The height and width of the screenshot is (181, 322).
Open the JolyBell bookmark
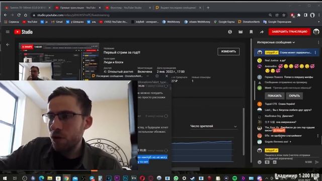pyautogui.click(x=145, y=22)
